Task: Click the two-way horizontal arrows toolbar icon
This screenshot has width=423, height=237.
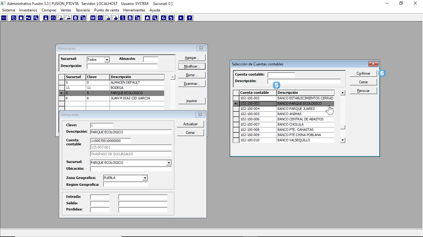Action: (28, 18)
